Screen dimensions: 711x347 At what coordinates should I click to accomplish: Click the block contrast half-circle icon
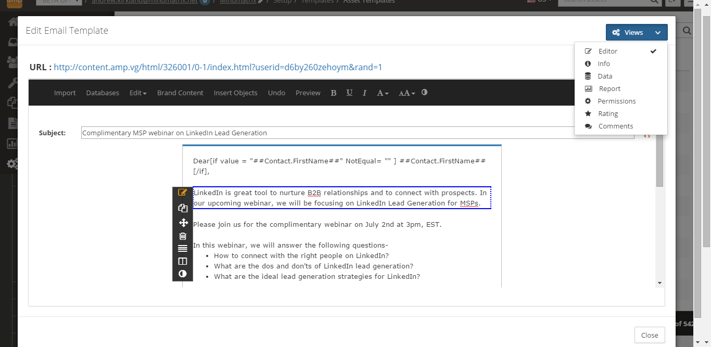183,274
